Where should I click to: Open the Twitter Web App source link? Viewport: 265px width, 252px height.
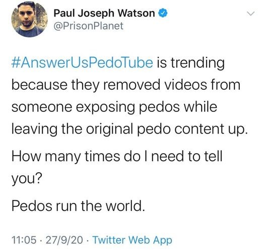132,240
